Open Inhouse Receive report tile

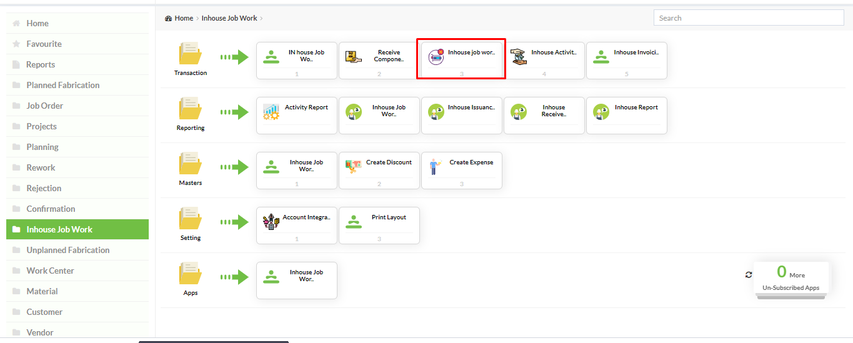point(544,116)
